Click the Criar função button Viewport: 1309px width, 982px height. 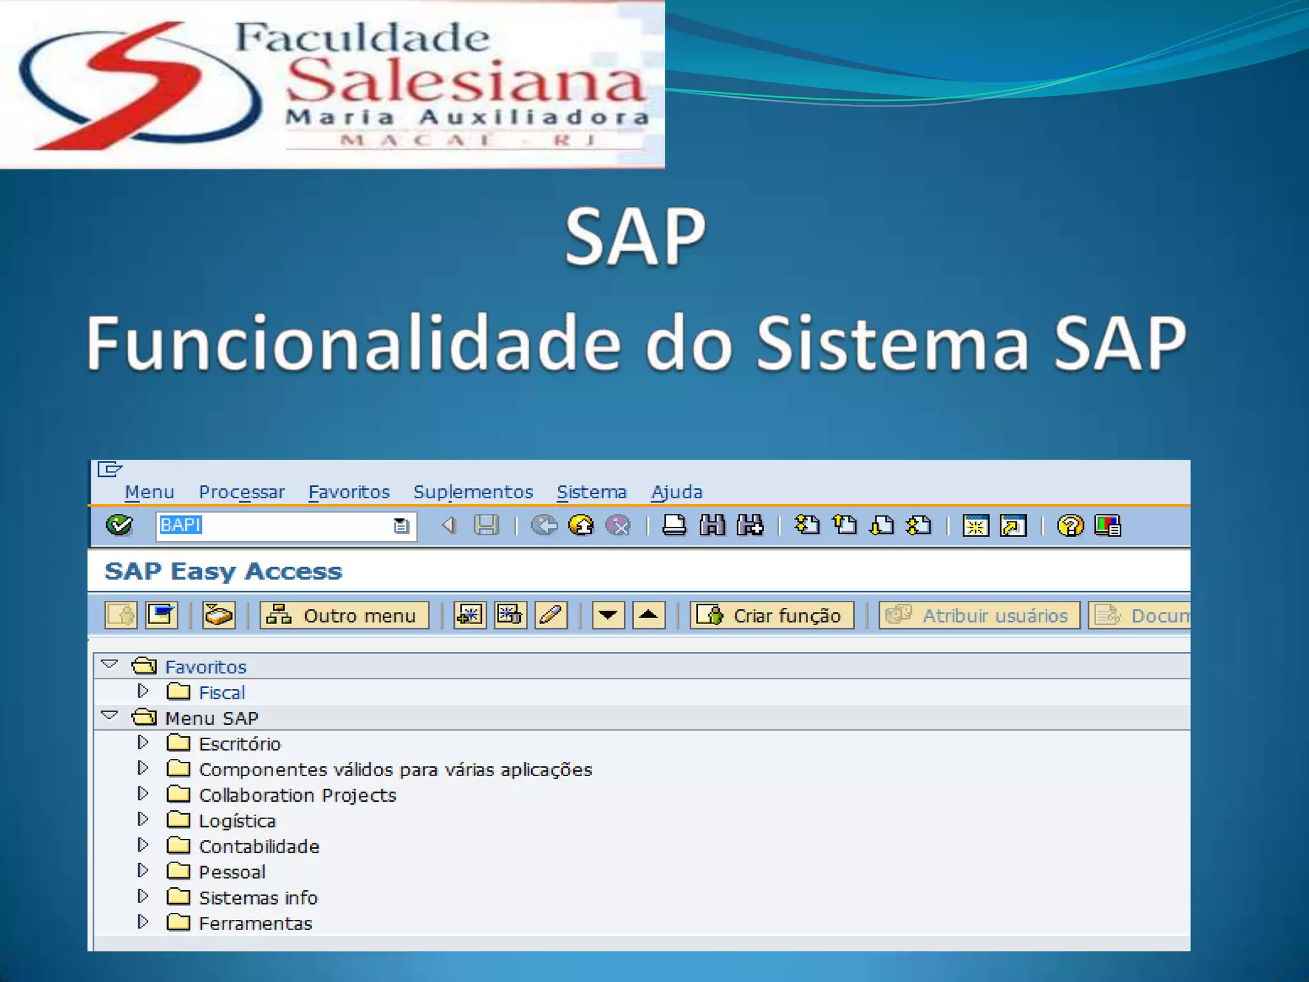tap(771, 615)
